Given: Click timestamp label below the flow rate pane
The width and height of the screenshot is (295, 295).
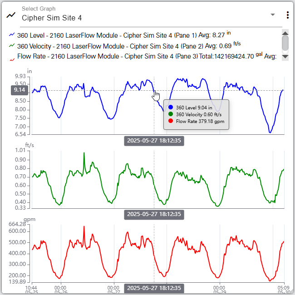Looking at the screenshot, I should pyautogui.click(x=154, y=288).
